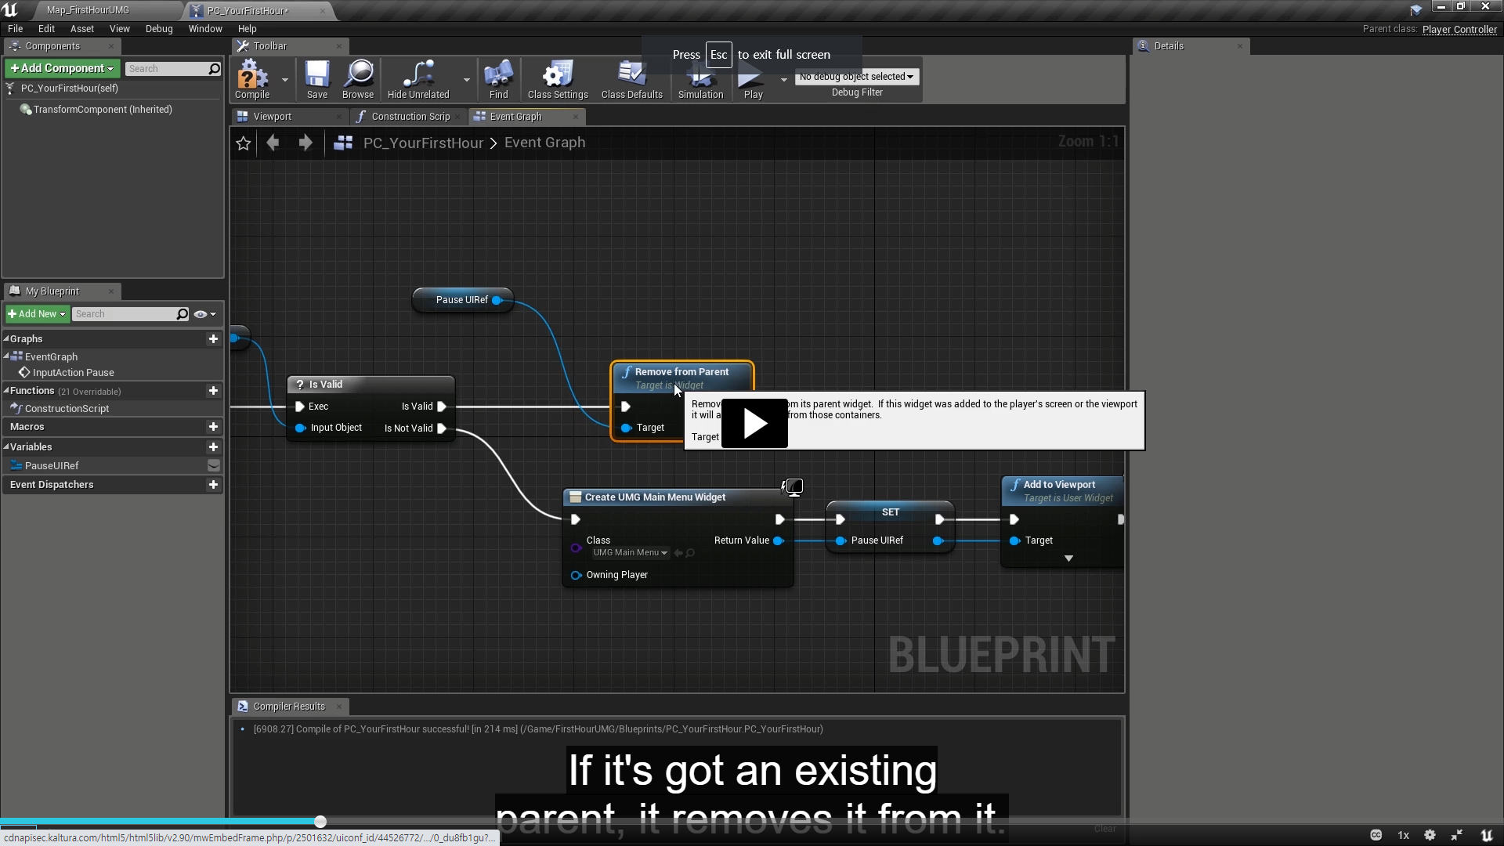The width and height of the screenshot is (1504, 846).
Task: Click the Add Component button
Action: [x=62, y=69]
